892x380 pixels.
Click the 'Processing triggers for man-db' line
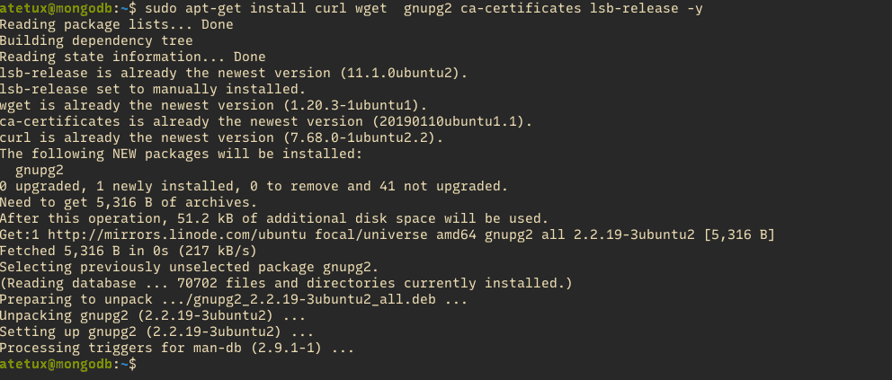pyautogui.click(x=177, y=348)
